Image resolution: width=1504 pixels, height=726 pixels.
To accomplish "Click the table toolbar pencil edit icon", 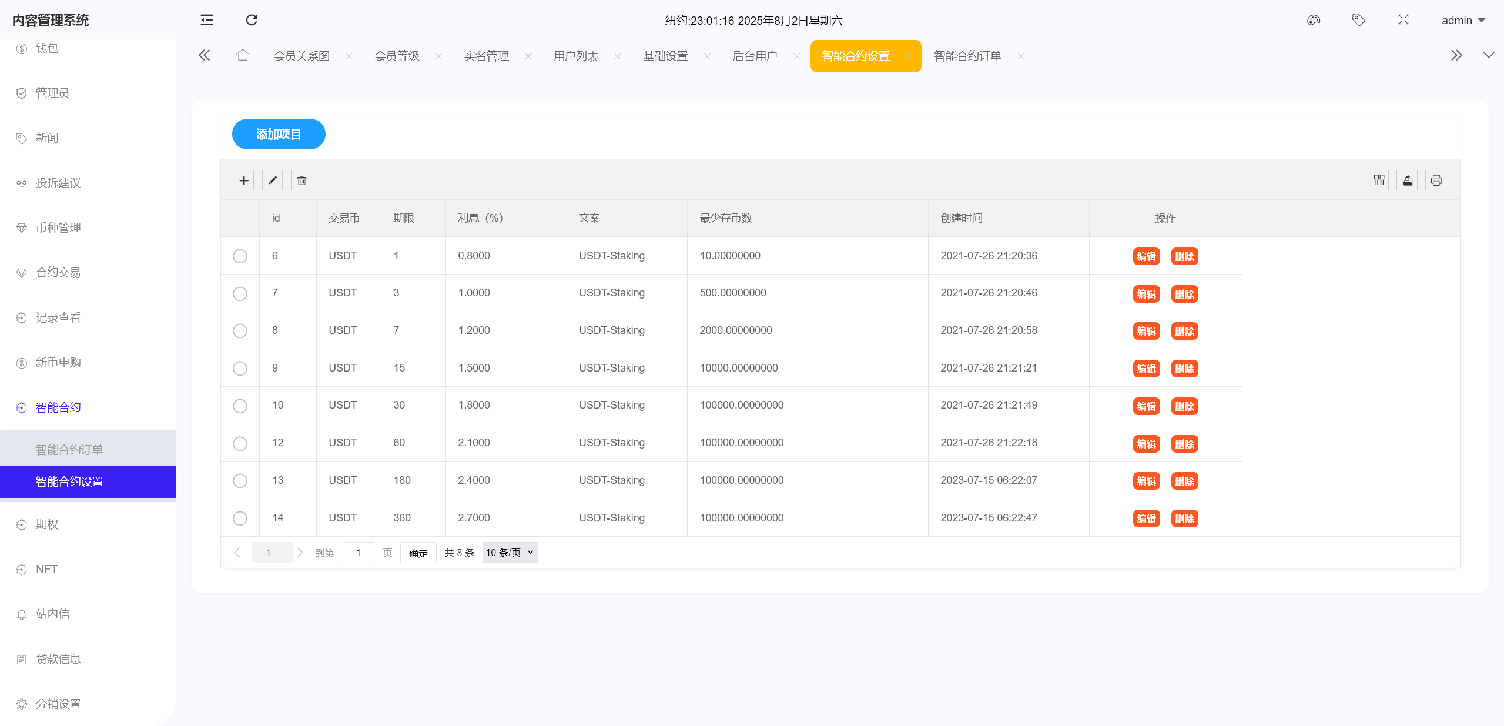I will pyautogui.click(x=272, y=180).
